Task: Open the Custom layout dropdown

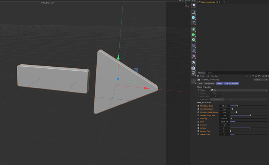Action: (260, 80)
